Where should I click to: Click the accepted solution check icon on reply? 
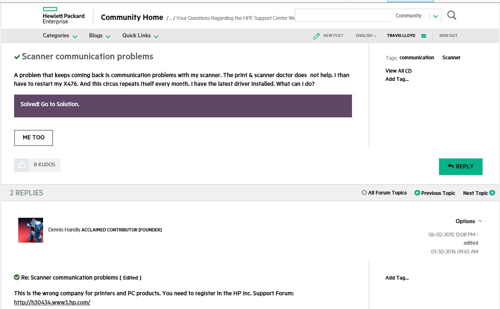click(x=17, y=277)
